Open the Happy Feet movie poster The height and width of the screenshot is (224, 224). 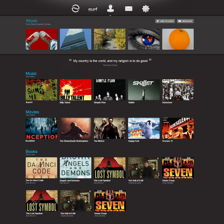144,128
